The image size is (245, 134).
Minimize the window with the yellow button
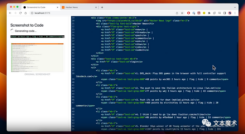coord(14,7)
